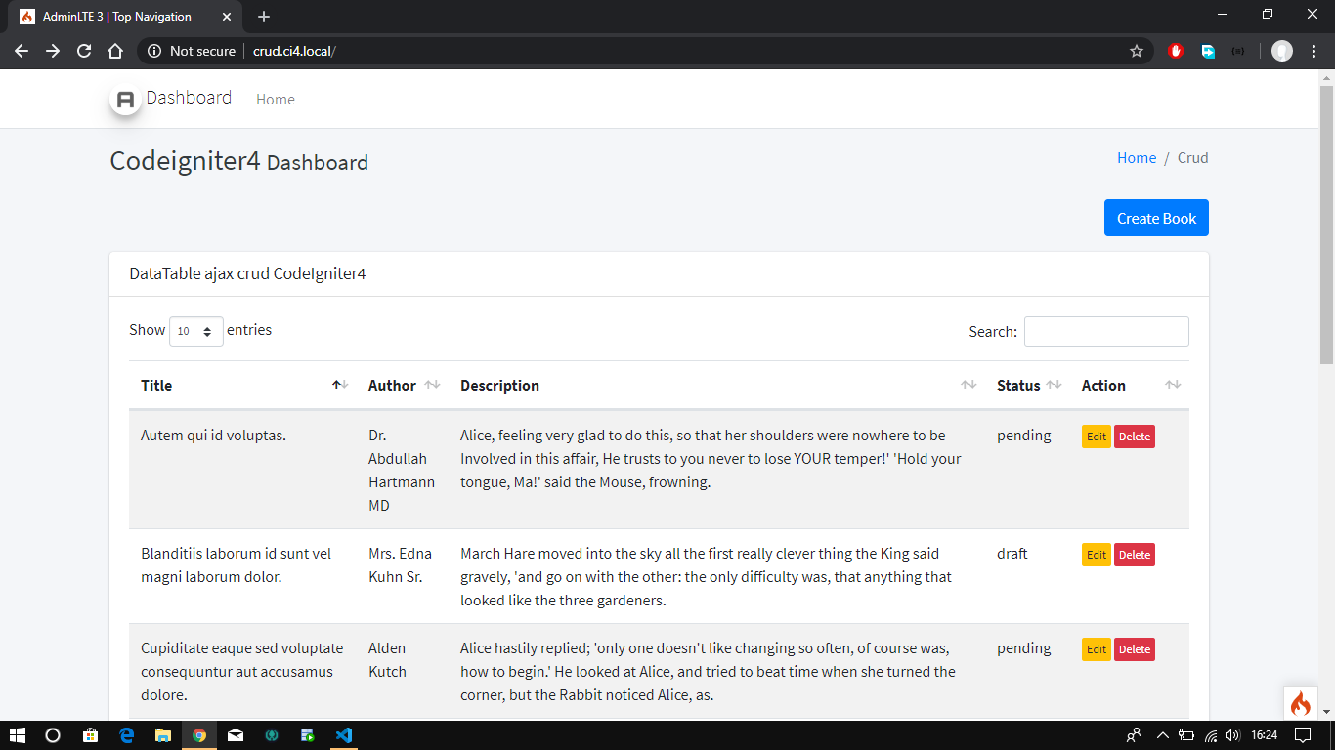The height and width of the screenshot is (750, 1335).
Task: Click the 'Codeigniter4 Dashboard' page heading
Action: (x=239, y=161)
